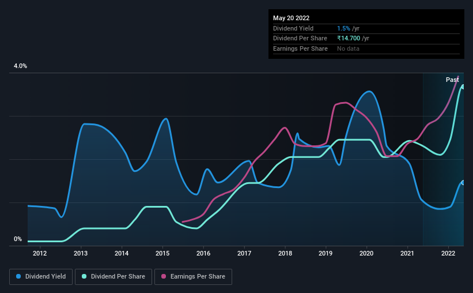Toggle the Earnings Per Share legend series
Image resolution: width=473 pixels, height=293 pixels.
click(x=193, y=277)
